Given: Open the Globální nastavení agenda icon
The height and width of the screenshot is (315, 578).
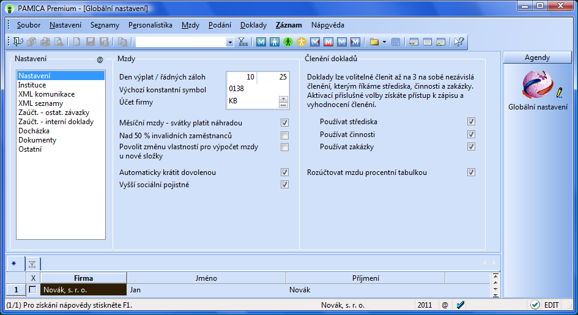Looking at the screenshot, I should tap(538, 85).
